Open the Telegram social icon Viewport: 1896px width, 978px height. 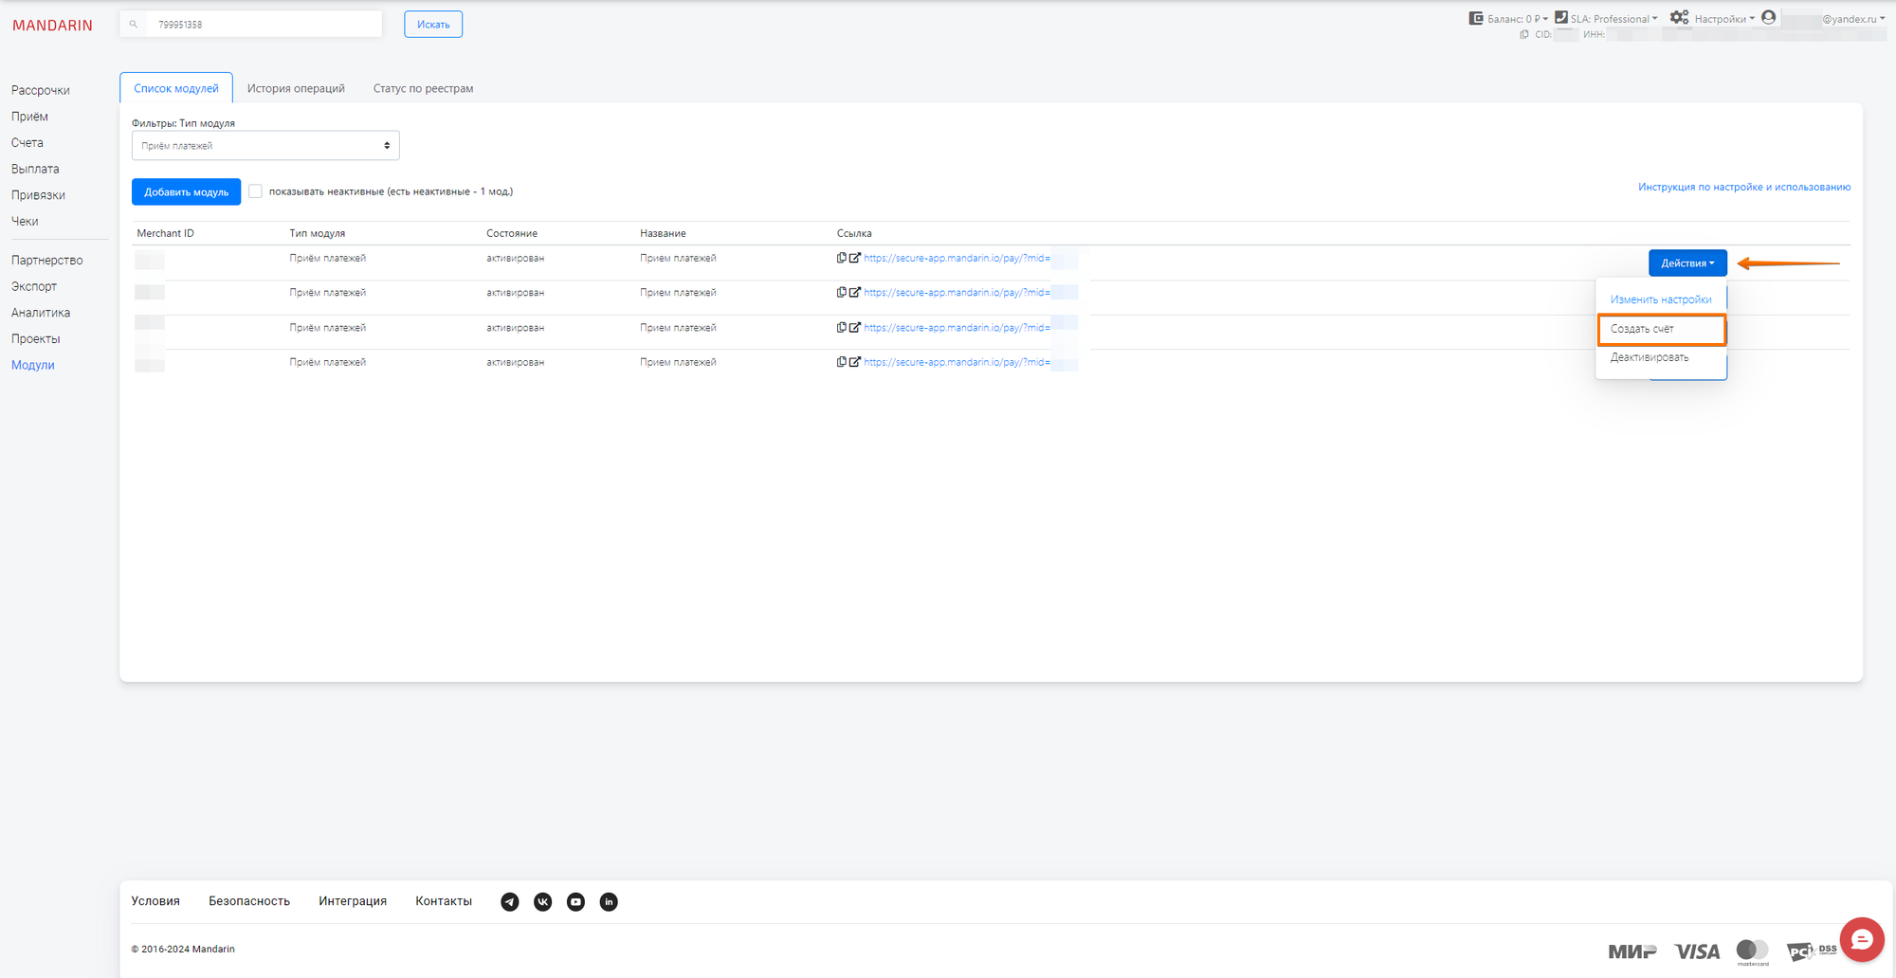click(510, 902)
